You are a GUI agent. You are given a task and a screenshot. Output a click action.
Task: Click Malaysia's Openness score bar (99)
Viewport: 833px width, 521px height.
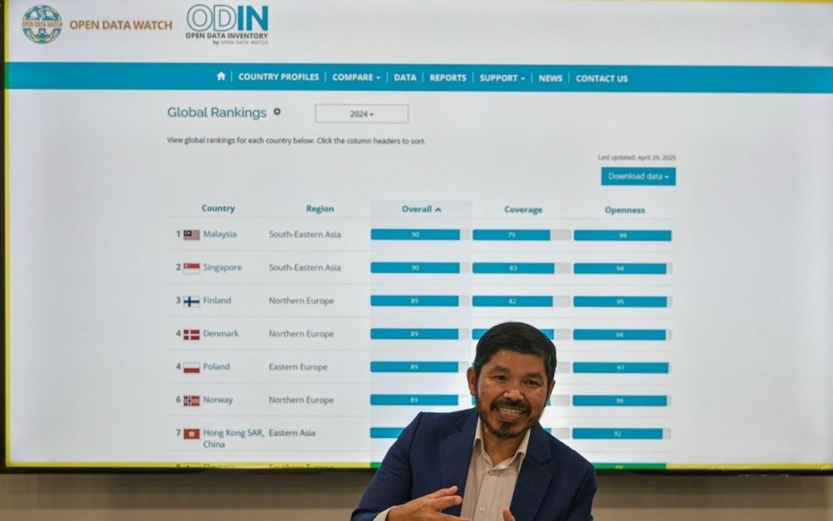pyautogui.click(x=623, y=235)
